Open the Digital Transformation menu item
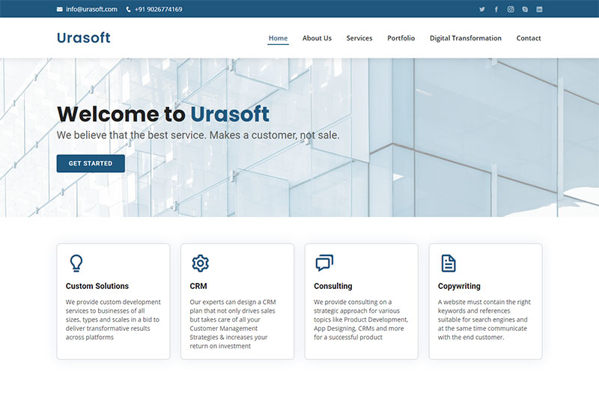This screenshot has width=599, height=399. tap(466, 38)
